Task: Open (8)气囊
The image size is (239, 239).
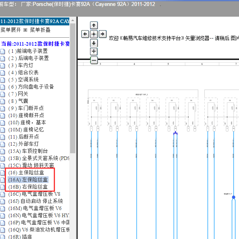Action: pyautogui.click(x=18, y=101)
